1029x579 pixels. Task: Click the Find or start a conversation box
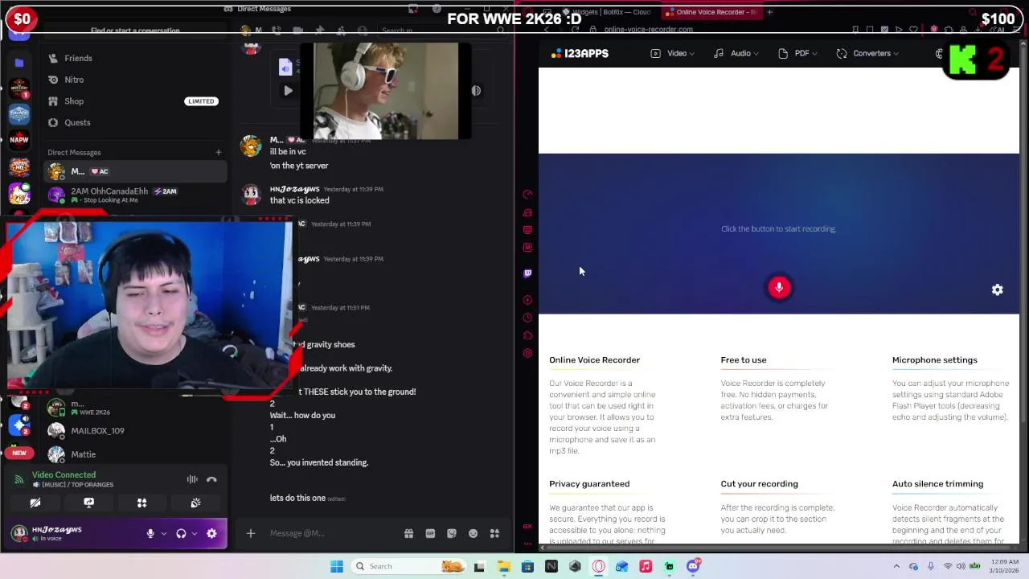(135, 31)
